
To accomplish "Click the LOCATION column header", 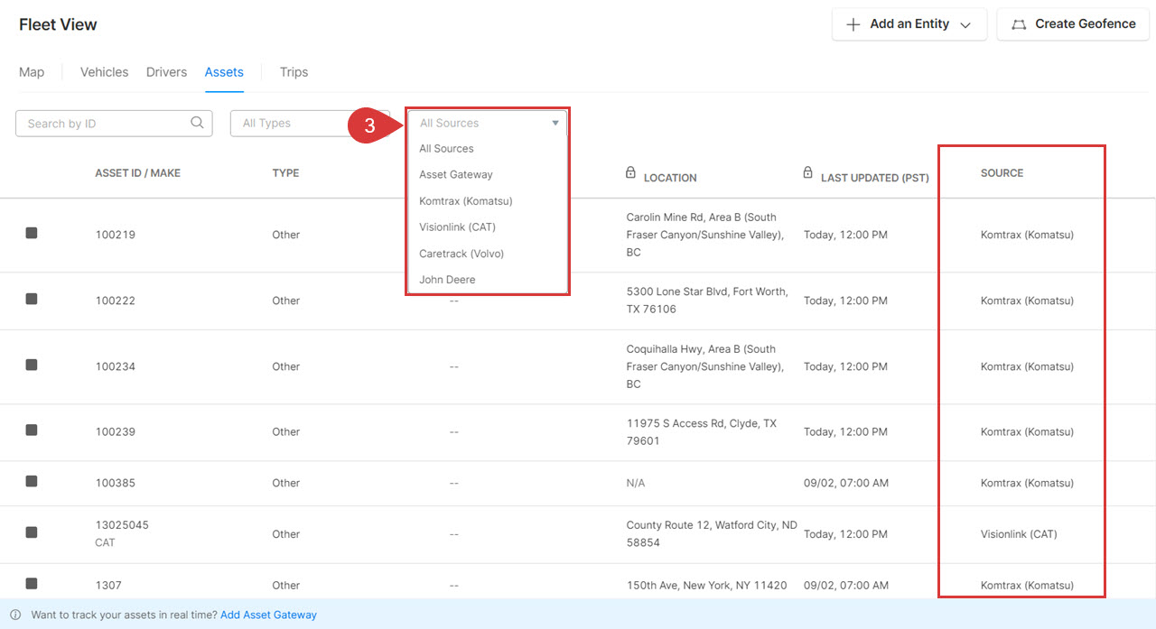I will coord(670,178).
